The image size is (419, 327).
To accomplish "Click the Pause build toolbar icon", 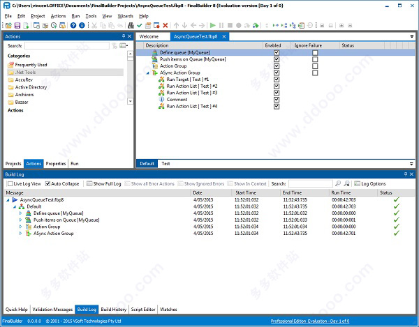I will click(x=221, y=25).
